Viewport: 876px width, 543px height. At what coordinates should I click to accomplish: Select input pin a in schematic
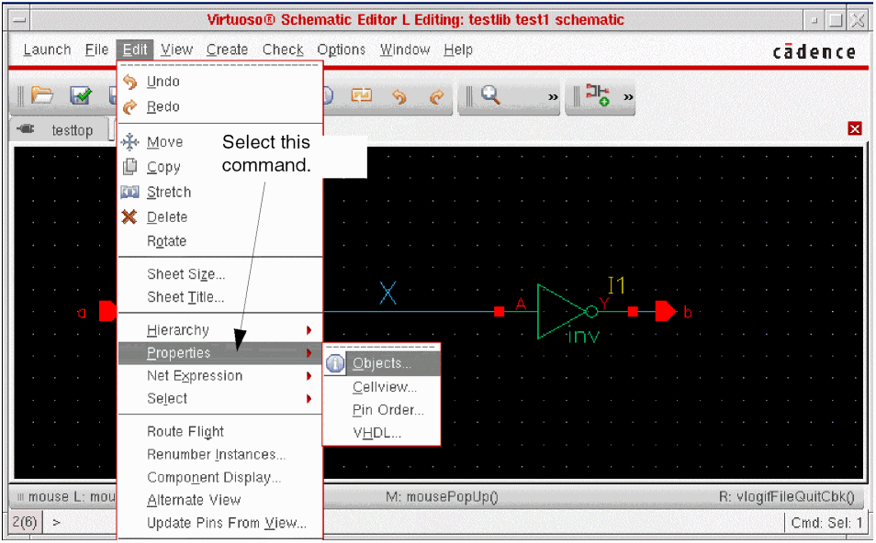click(107, 311)
